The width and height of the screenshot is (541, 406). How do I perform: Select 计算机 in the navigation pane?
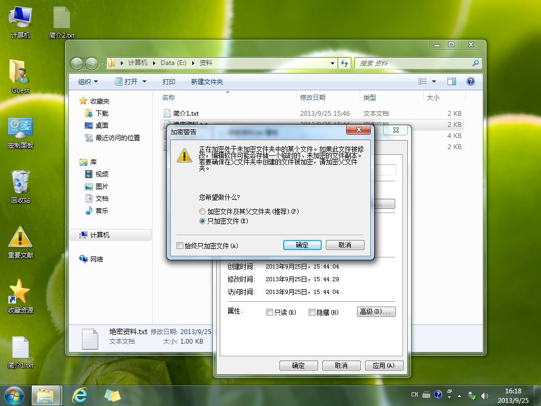[110, 235]
